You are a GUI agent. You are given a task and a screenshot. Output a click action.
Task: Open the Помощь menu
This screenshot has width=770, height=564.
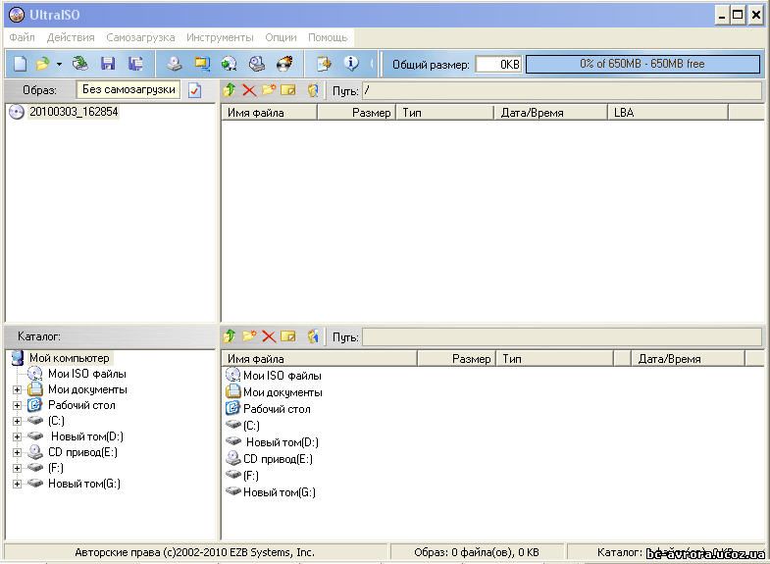328,37
